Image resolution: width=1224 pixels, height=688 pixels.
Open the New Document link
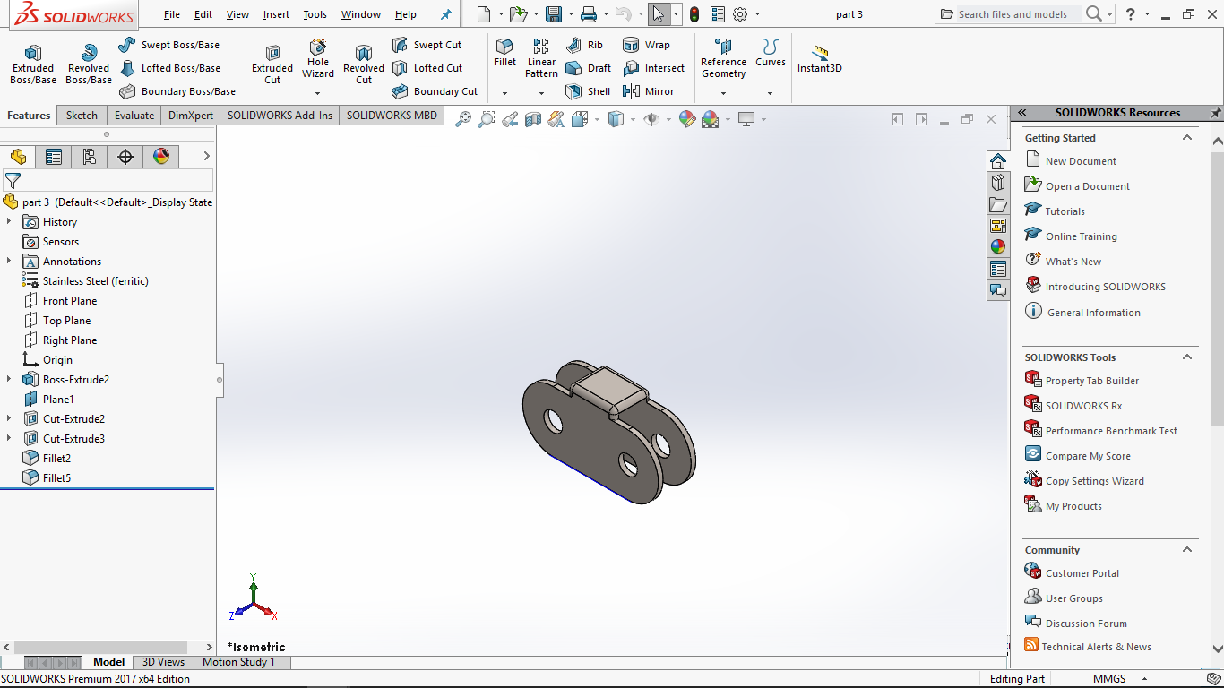(1081, 161)
